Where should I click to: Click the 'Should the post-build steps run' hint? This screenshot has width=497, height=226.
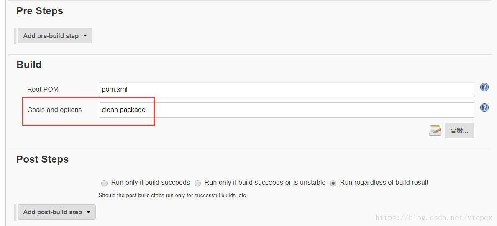pyautogui.click(x=173, y=195)
